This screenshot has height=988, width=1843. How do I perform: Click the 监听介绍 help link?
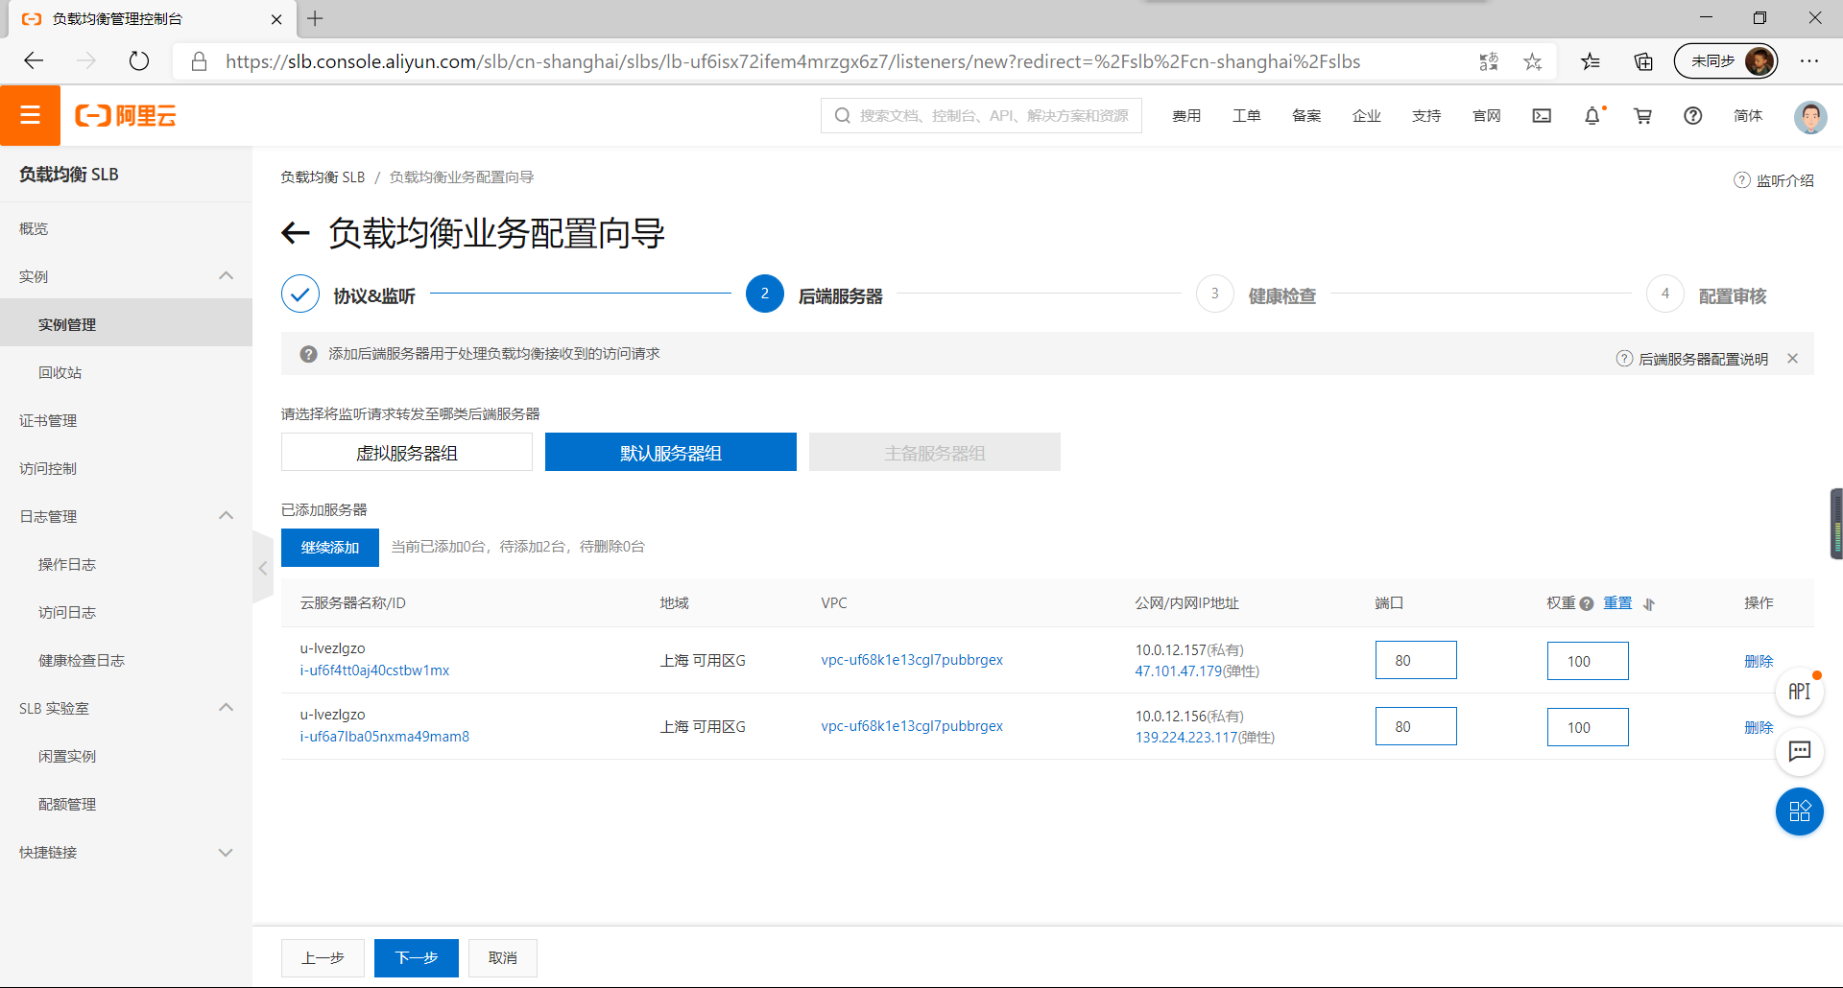pyautogui.click(x=1774, y=180)
